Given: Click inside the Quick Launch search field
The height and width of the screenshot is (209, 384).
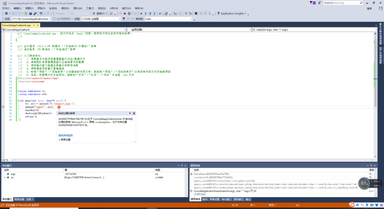Looking at the screenshot, I should pos(341,3).
